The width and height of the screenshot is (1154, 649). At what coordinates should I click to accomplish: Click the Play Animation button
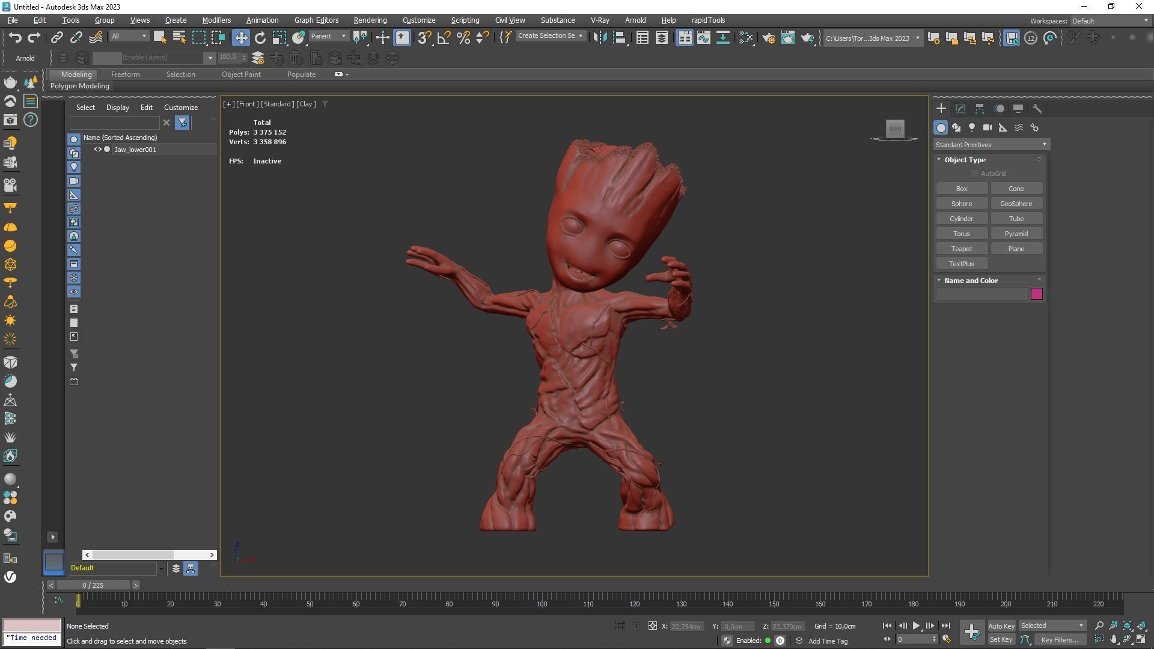pos(916,626)
